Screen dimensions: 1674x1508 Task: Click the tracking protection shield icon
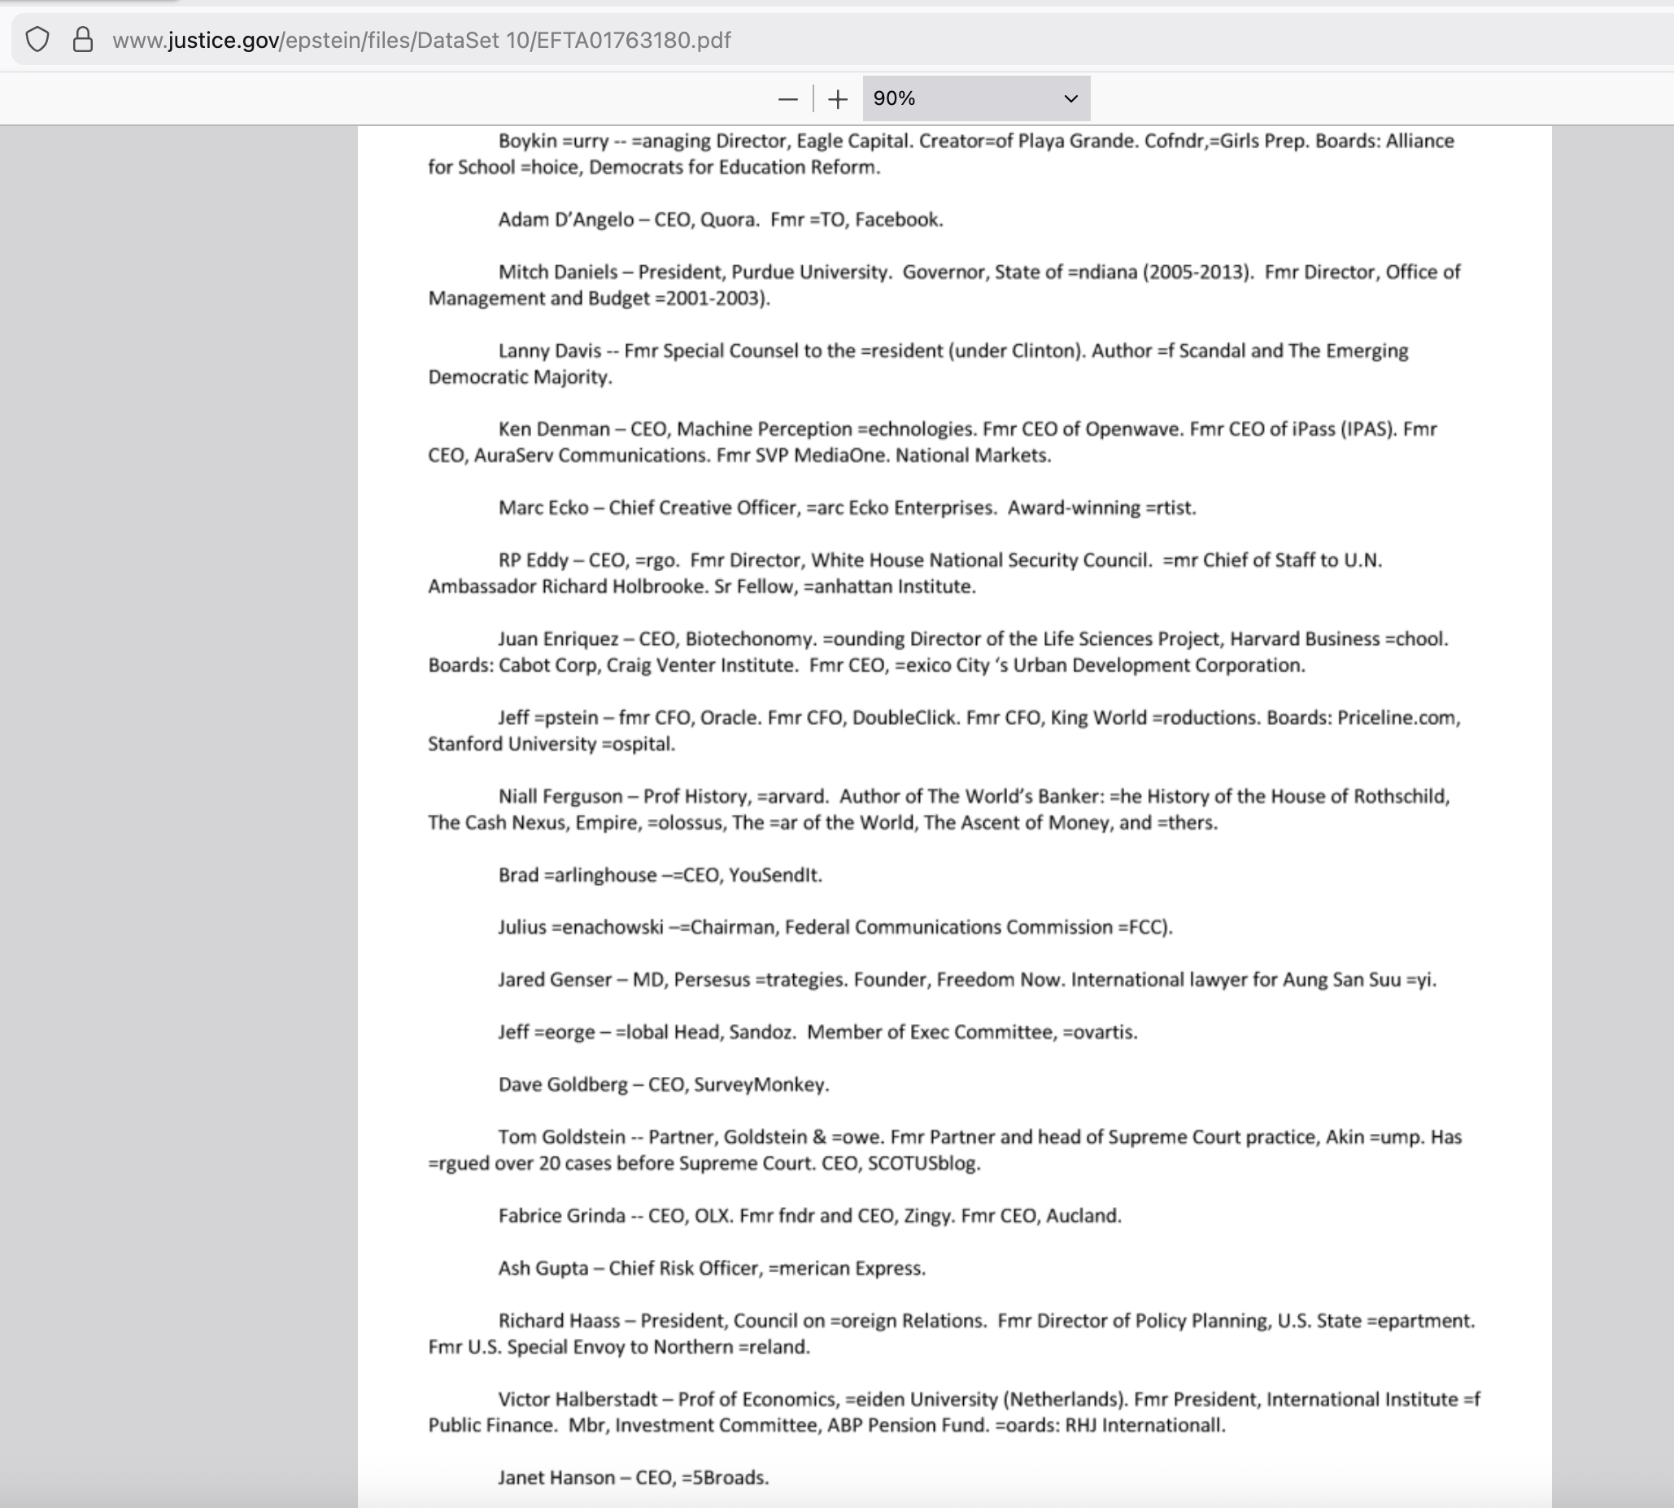click(37, 40)
